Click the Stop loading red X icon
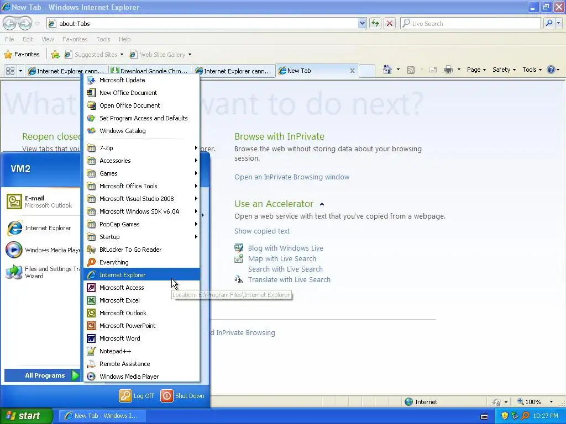 (390, 23)
